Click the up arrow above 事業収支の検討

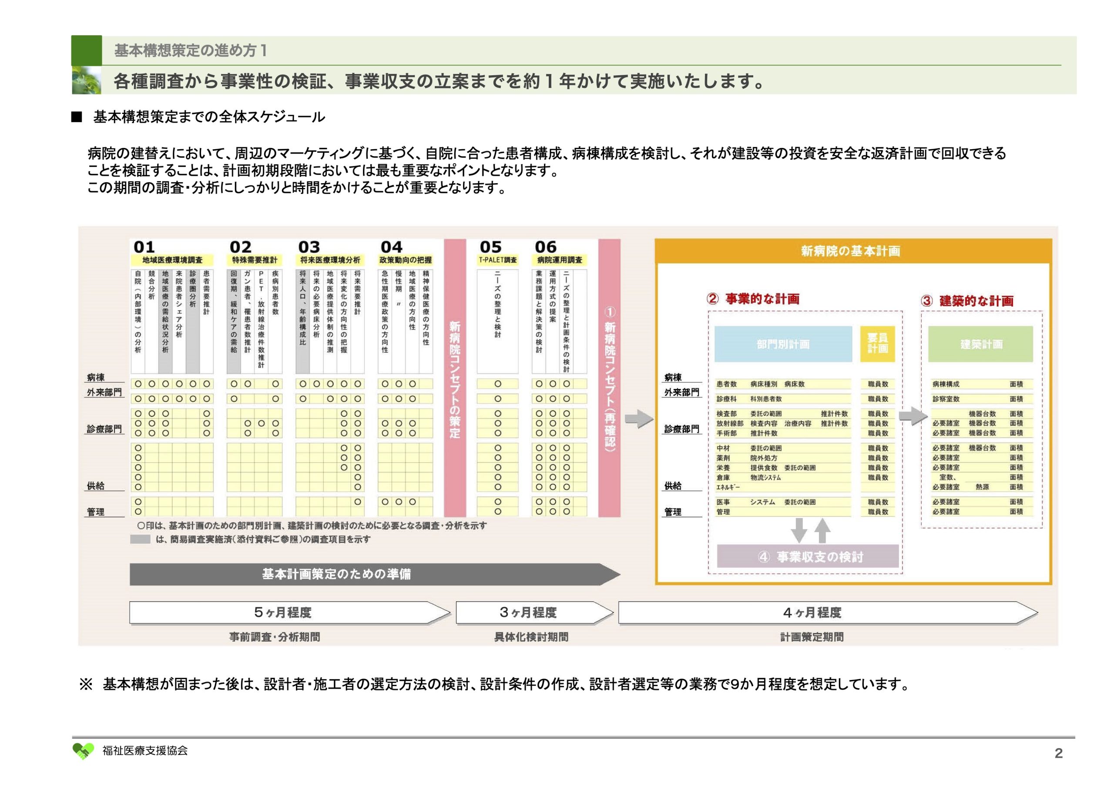(822, 530)
